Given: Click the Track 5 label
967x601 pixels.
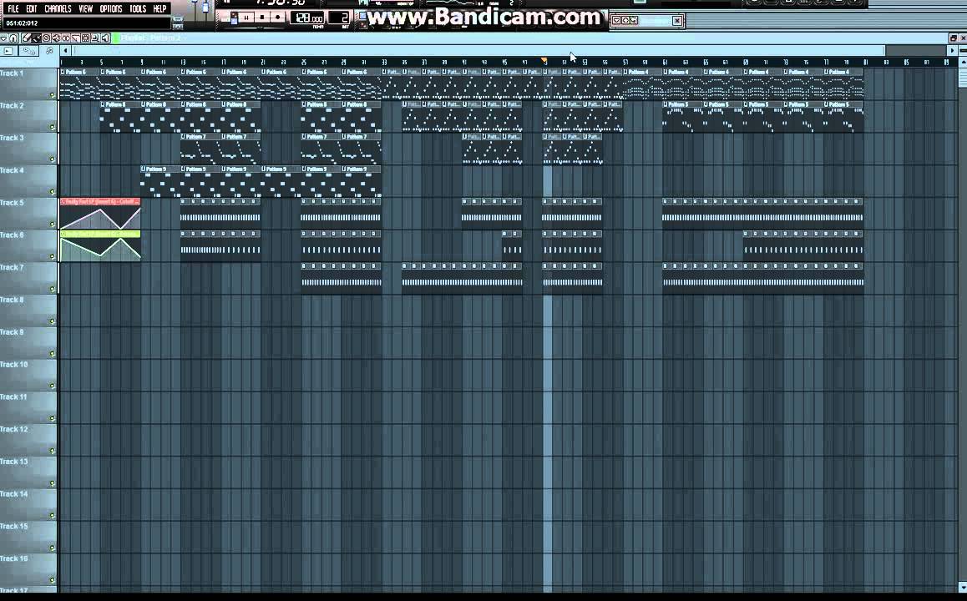Looking at the screenshot, I should (12, 203).
